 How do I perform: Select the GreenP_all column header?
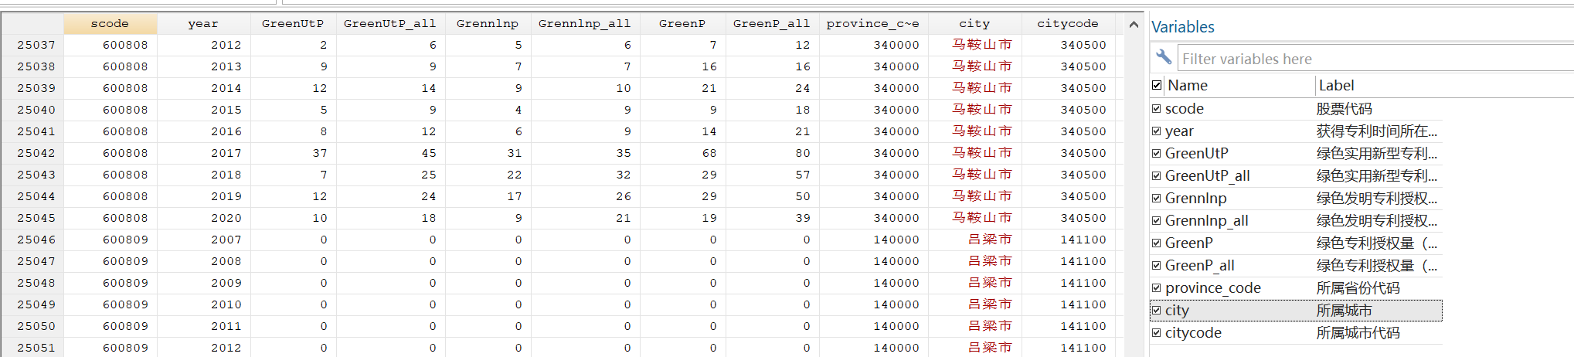[x=772, y=24]
